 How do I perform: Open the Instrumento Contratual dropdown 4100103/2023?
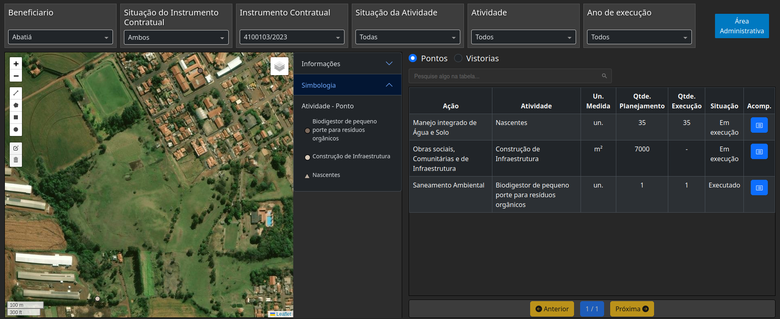click(292, 37)
